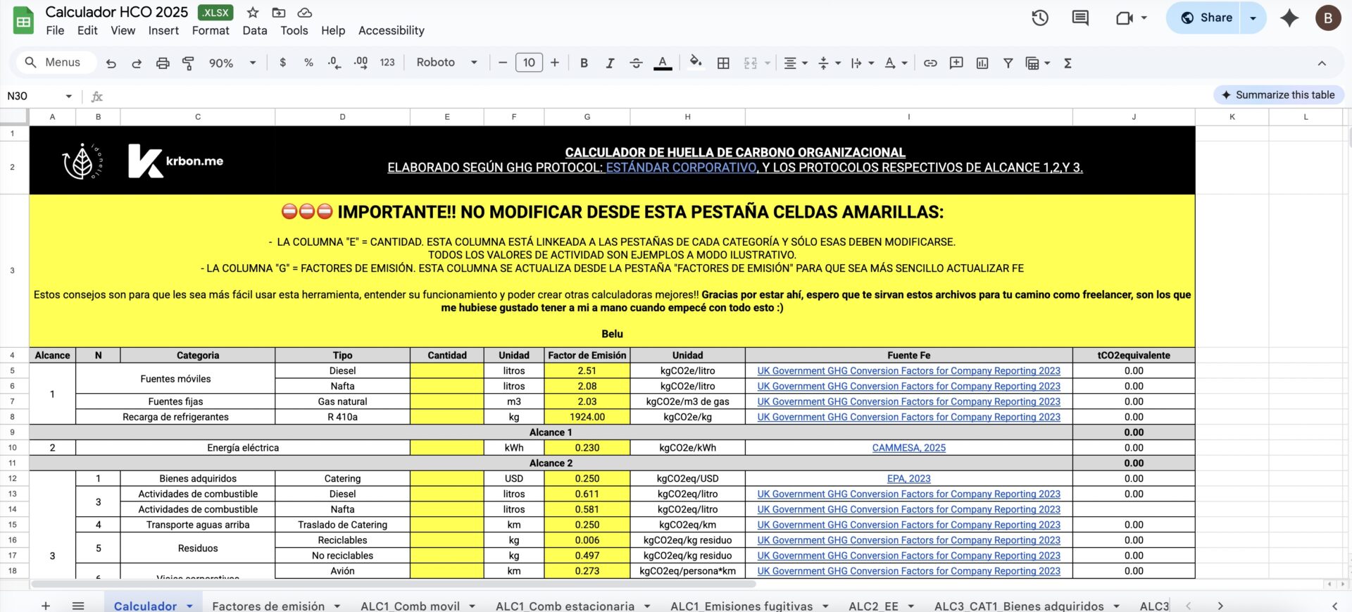Screen dimensions: 1352x612
Task: Open the Roboto font dropdown
Action: pos(446,63)
